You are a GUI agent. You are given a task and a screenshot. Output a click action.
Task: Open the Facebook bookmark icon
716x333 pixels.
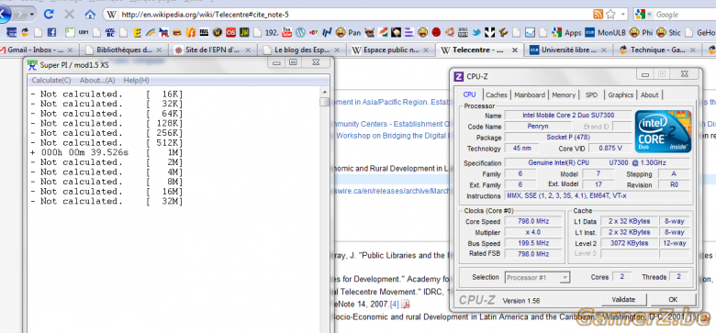pyautogui.click(x=51, y=32)
